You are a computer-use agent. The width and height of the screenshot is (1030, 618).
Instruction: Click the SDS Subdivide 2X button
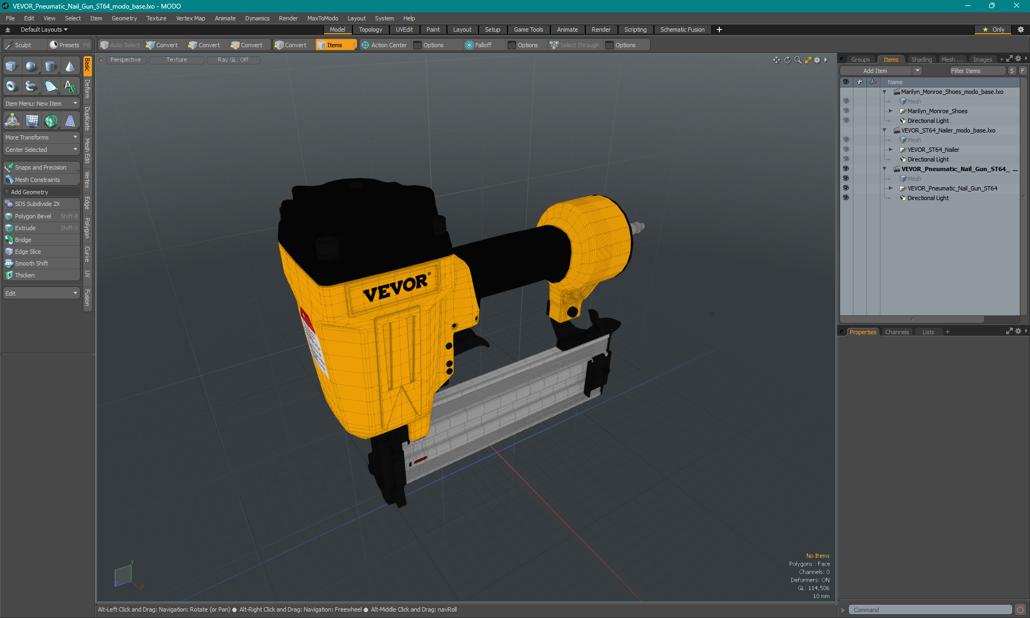pyautogui.click(x=41, y=204)
